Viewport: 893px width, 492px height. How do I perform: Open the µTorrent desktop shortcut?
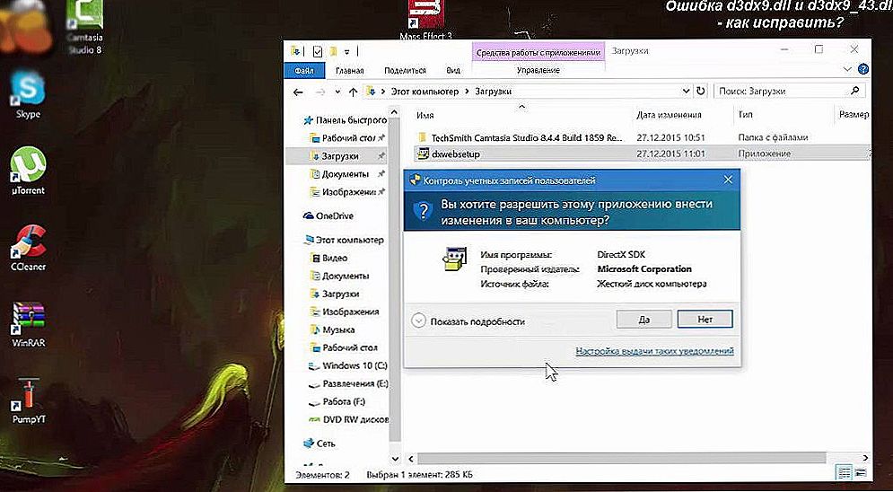(x=27, y=171)
